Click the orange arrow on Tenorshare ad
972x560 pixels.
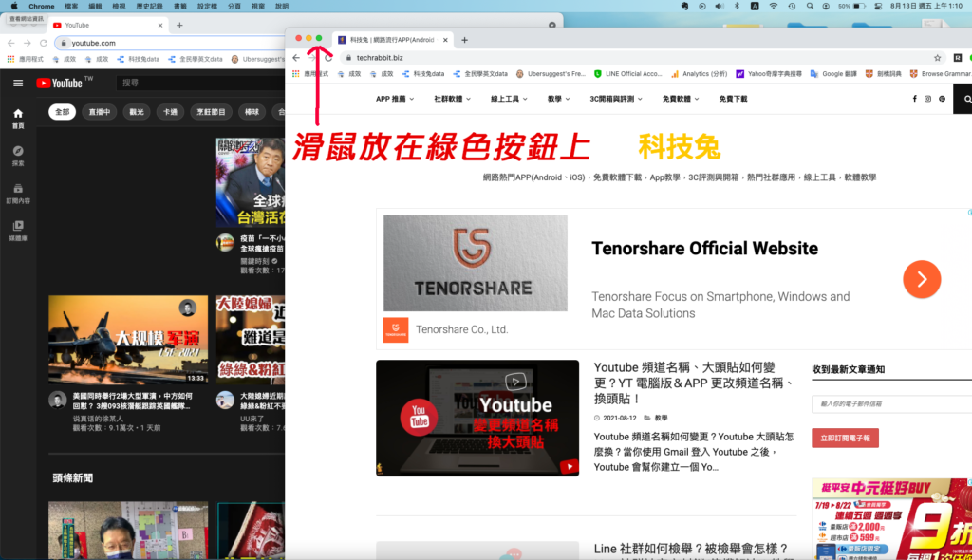(922, 279)
